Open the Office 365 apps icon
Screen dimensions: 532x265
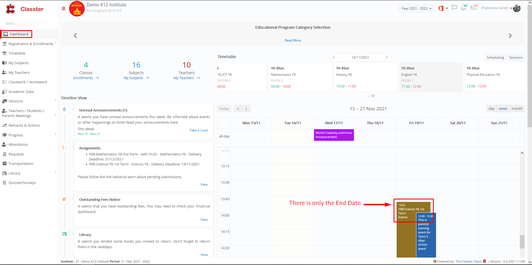441,8
